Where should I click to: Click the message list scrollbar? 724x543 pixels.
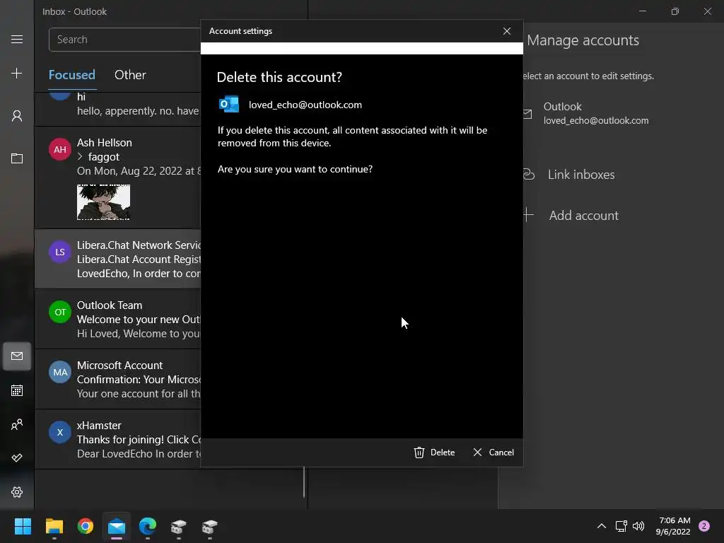tap(304, 482)
